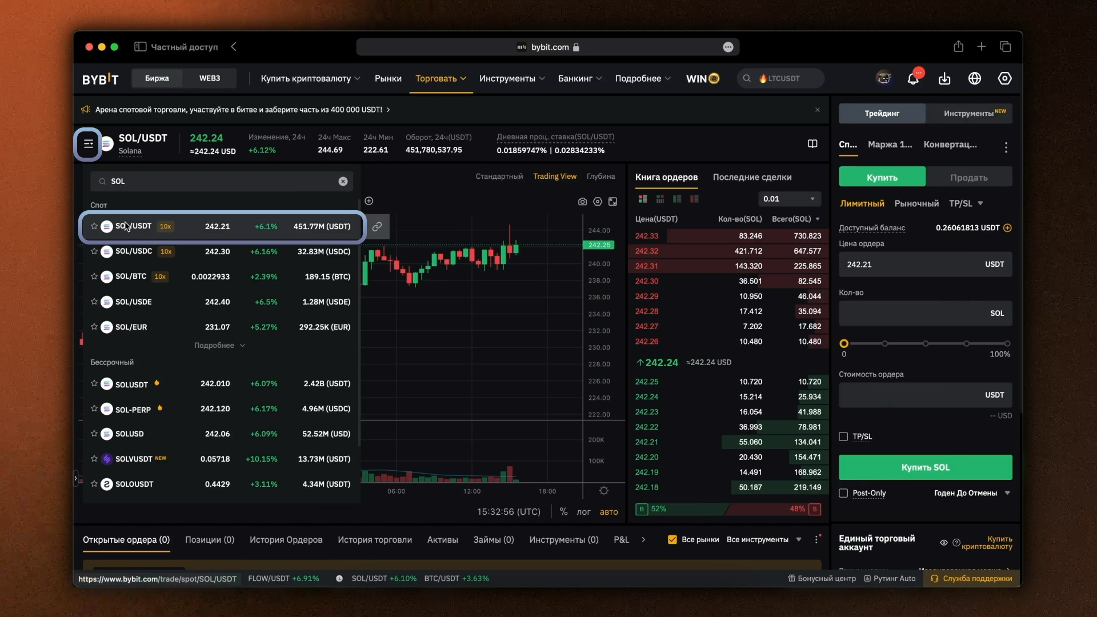
Task: Expand the TP/SL order type dropdown
Action: tap(966, 203)
